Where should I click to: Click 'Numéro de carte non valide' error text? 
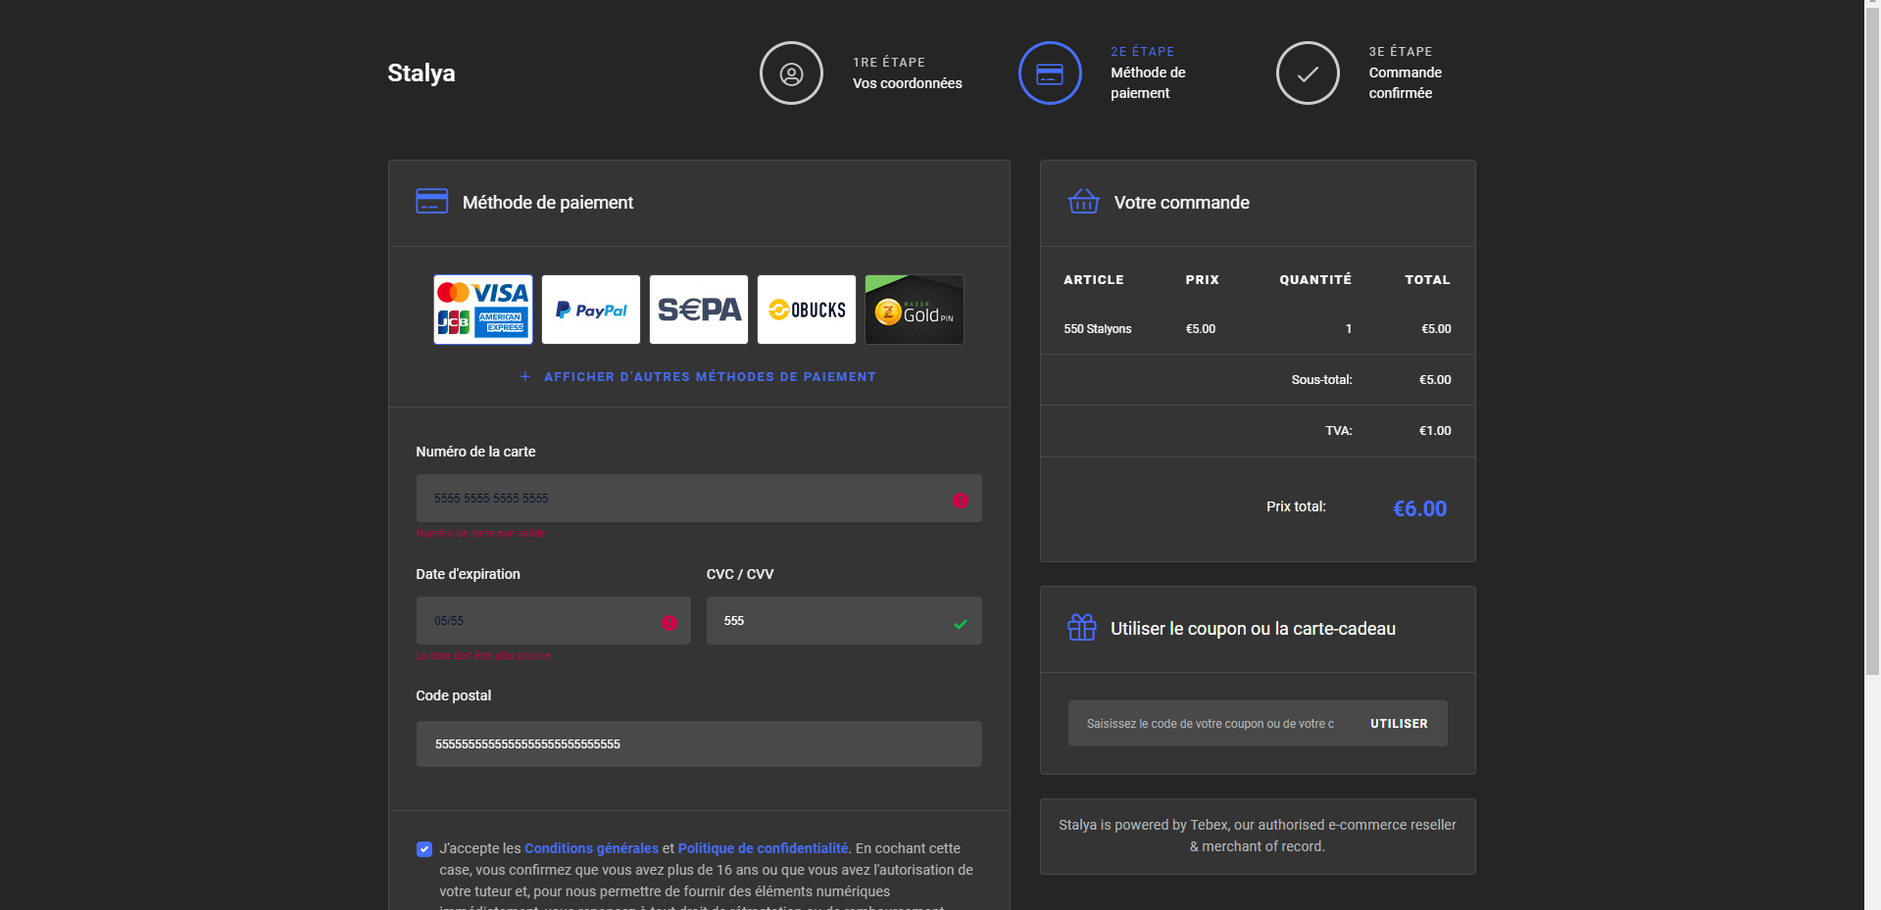(x=480, y=533)
